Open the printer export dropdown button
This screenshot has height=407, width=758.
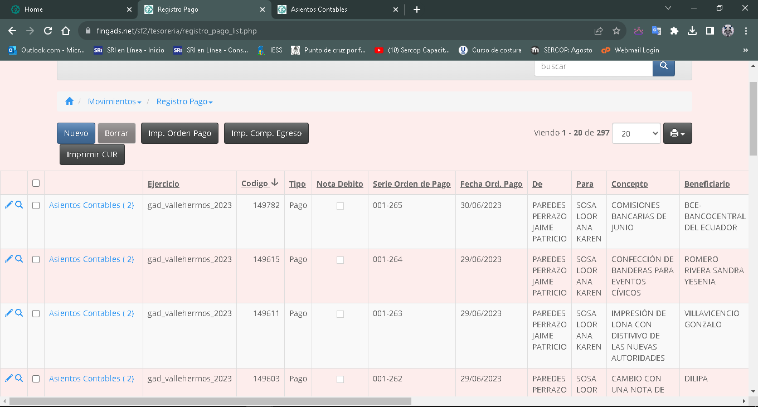click(x=677, y=134)
